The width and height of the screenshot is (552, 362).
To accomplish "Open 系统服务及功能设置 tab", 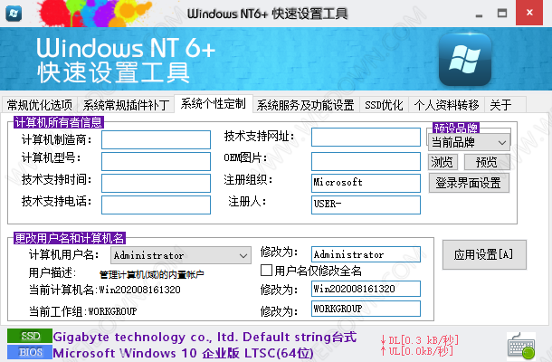I will point(306,105).
